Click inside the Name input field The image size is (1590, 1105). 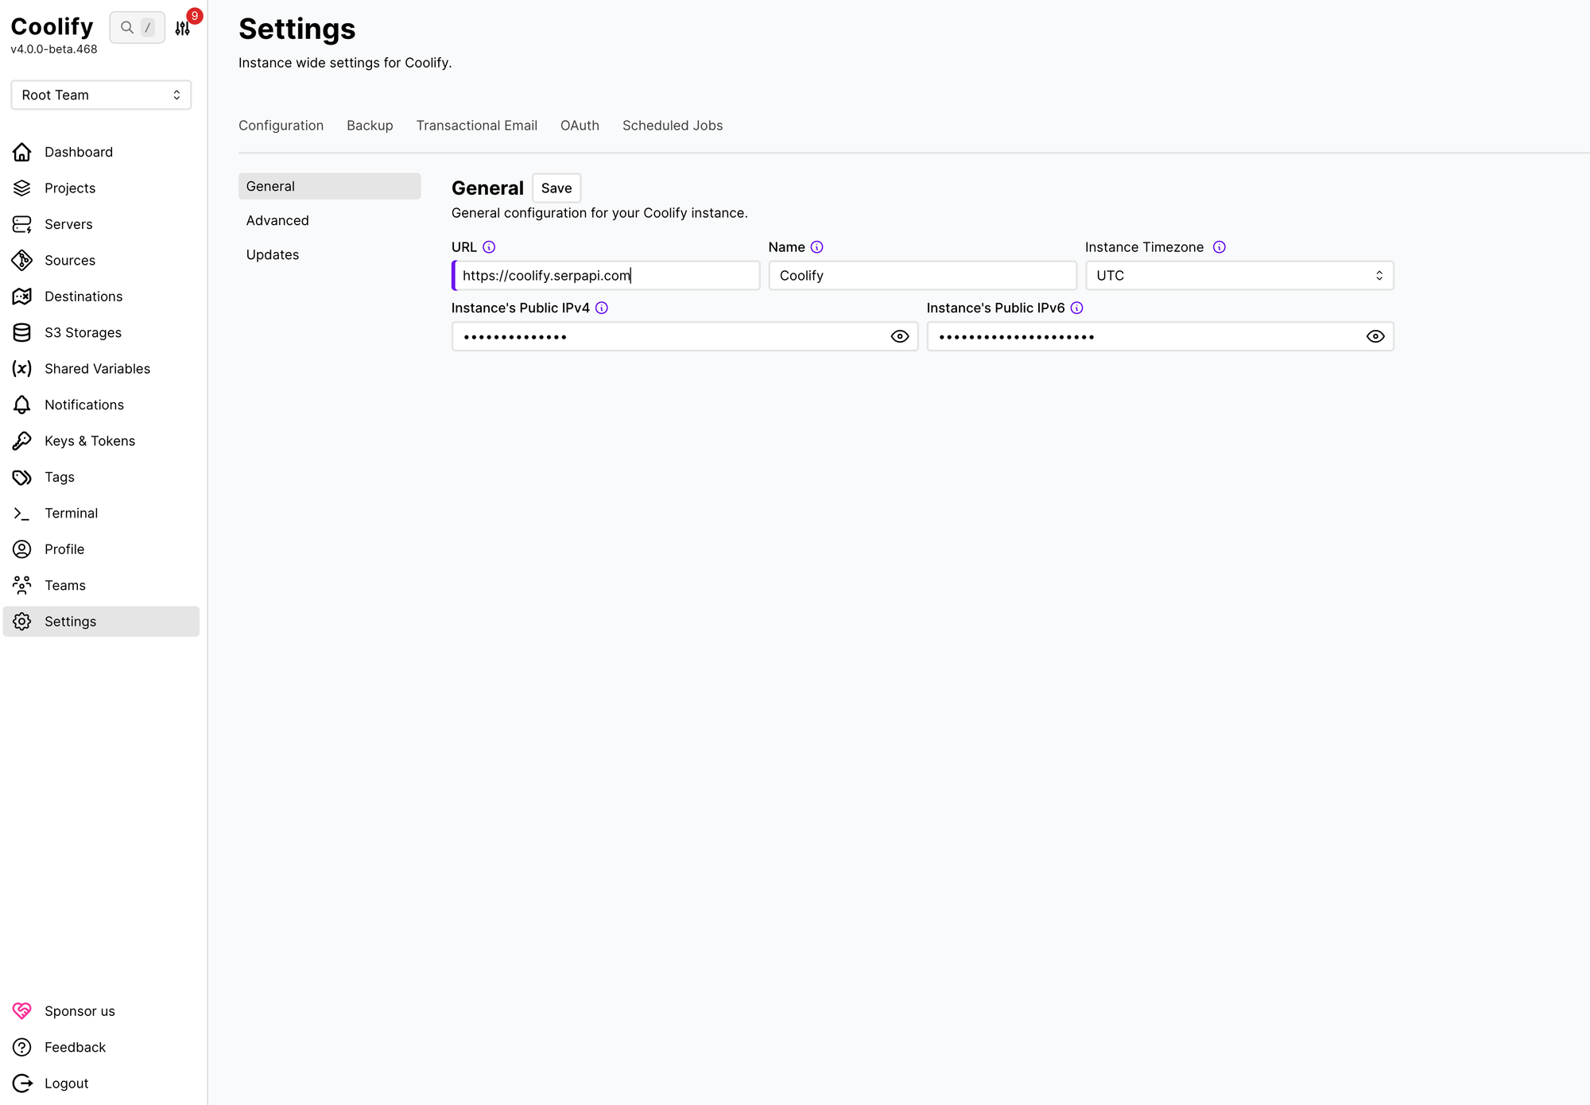pos(922,275)
